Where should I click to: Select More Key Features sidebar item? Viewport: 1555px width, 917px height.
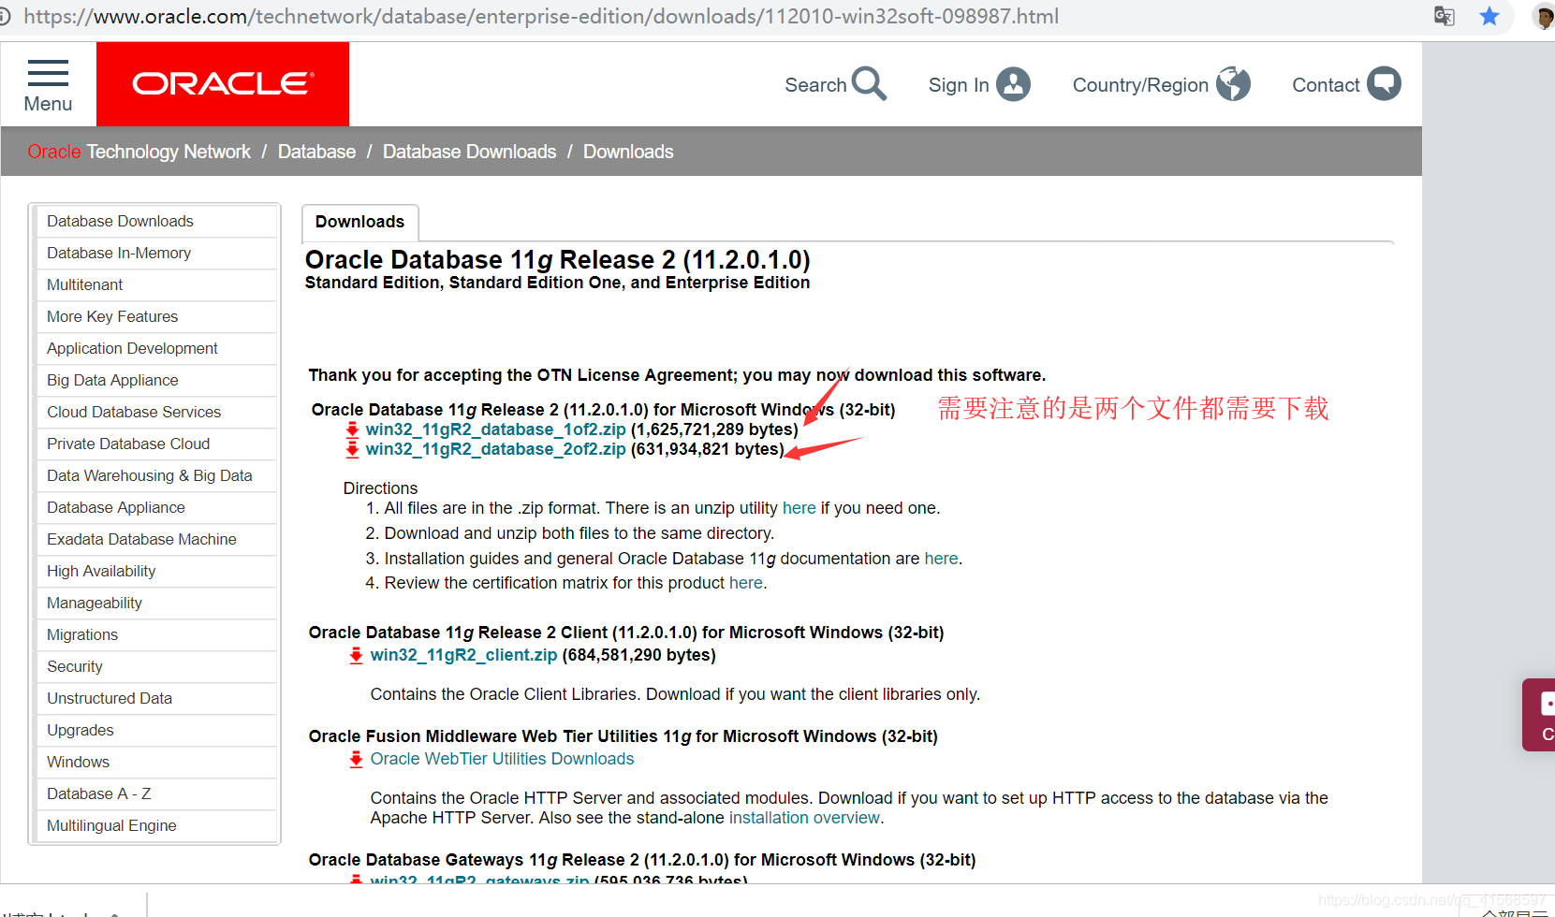pyautogui.click(x=156, y=317)
